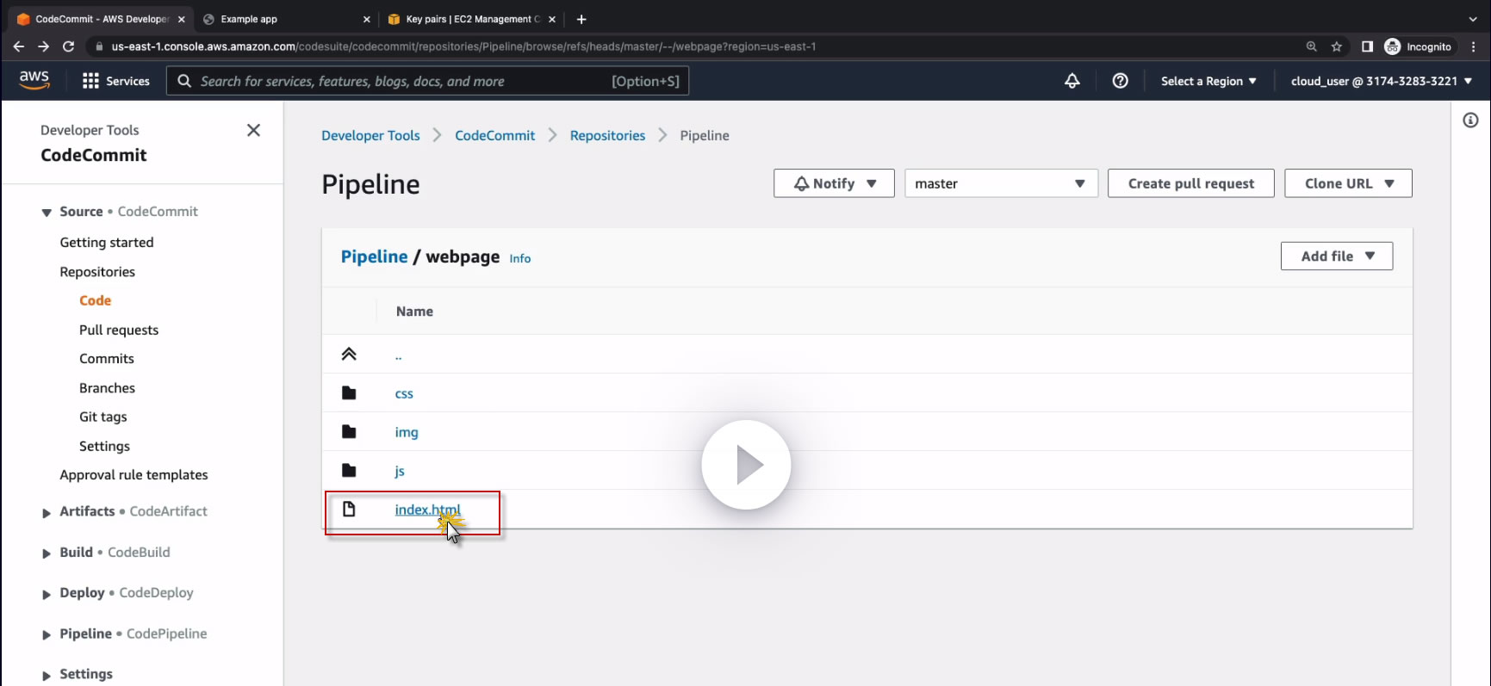Click the browser zoom magnifier icon
Image resolution: width=1491 pixels, height=686 pixels.
[x=1312, y=46]
